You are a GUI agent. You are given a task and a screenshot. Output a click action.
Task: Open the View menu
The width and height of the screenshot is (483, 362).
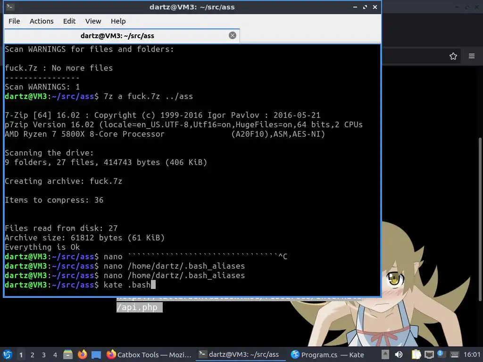(x=93, y=21)
